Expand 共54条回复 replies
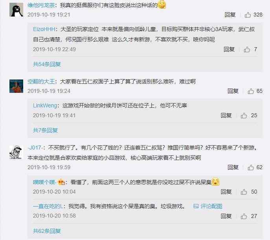The image size is (270, 240). click(47, 64)
